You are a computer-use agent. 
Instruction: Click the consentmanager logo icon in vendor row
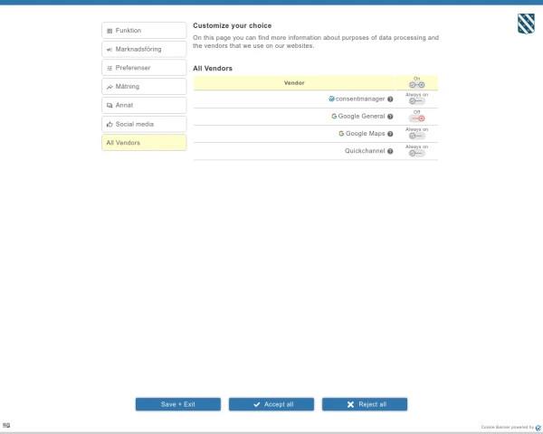(x=331, y=99)
